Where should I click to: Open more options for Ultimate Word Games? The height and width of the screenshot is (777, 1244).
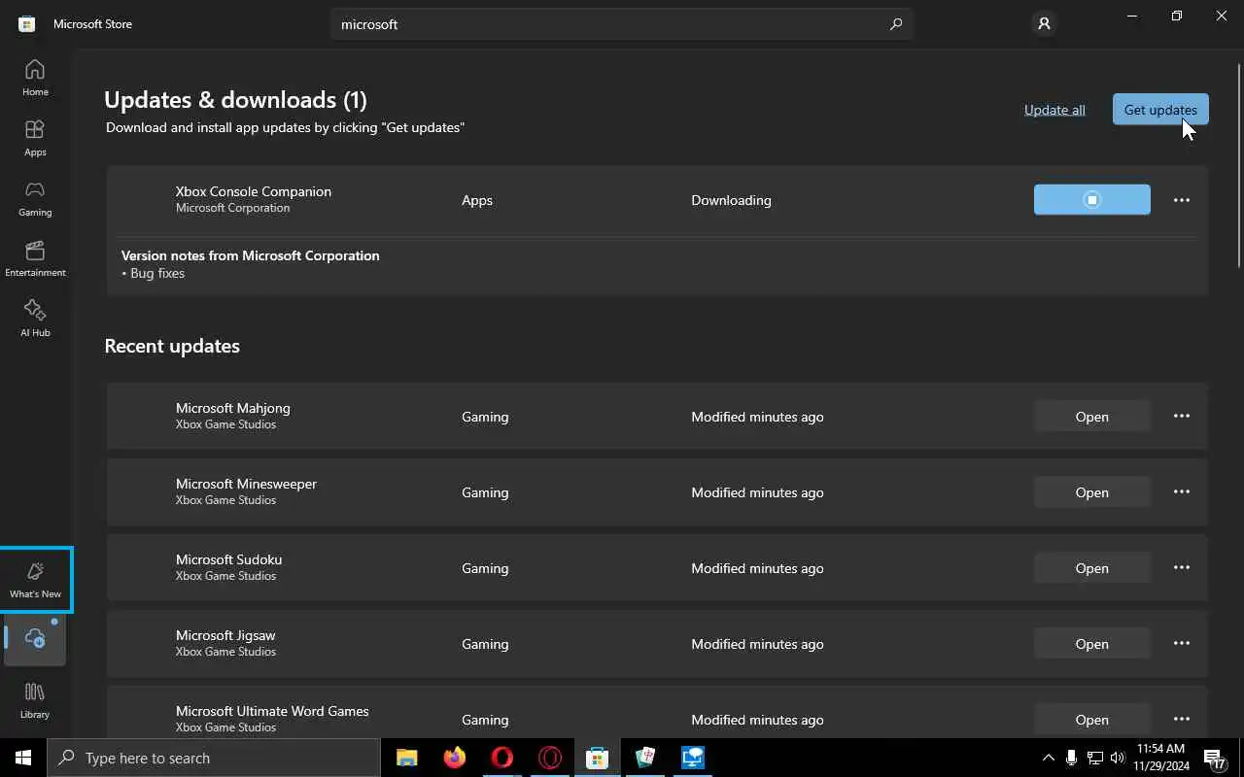pyautogui.click(x=1182, y=719)
